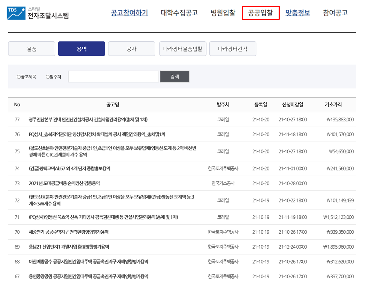Open notice 76 PQ심사_충북지역관리단 영상감시장치
This screenshot has height=289, width=365.
(x=97, y=134)
